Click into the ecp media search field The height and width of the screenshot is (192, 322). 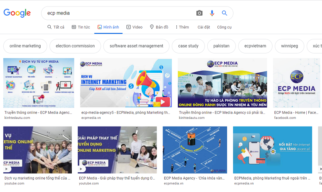click(119, 13)
